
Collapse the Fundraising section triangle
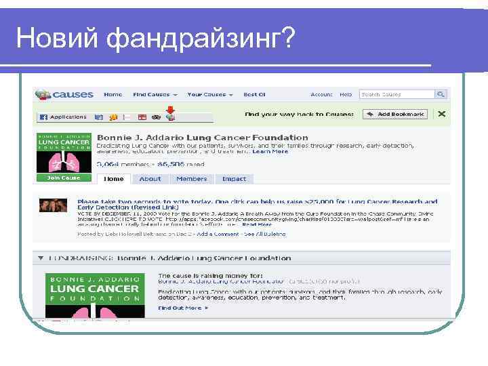41,258
